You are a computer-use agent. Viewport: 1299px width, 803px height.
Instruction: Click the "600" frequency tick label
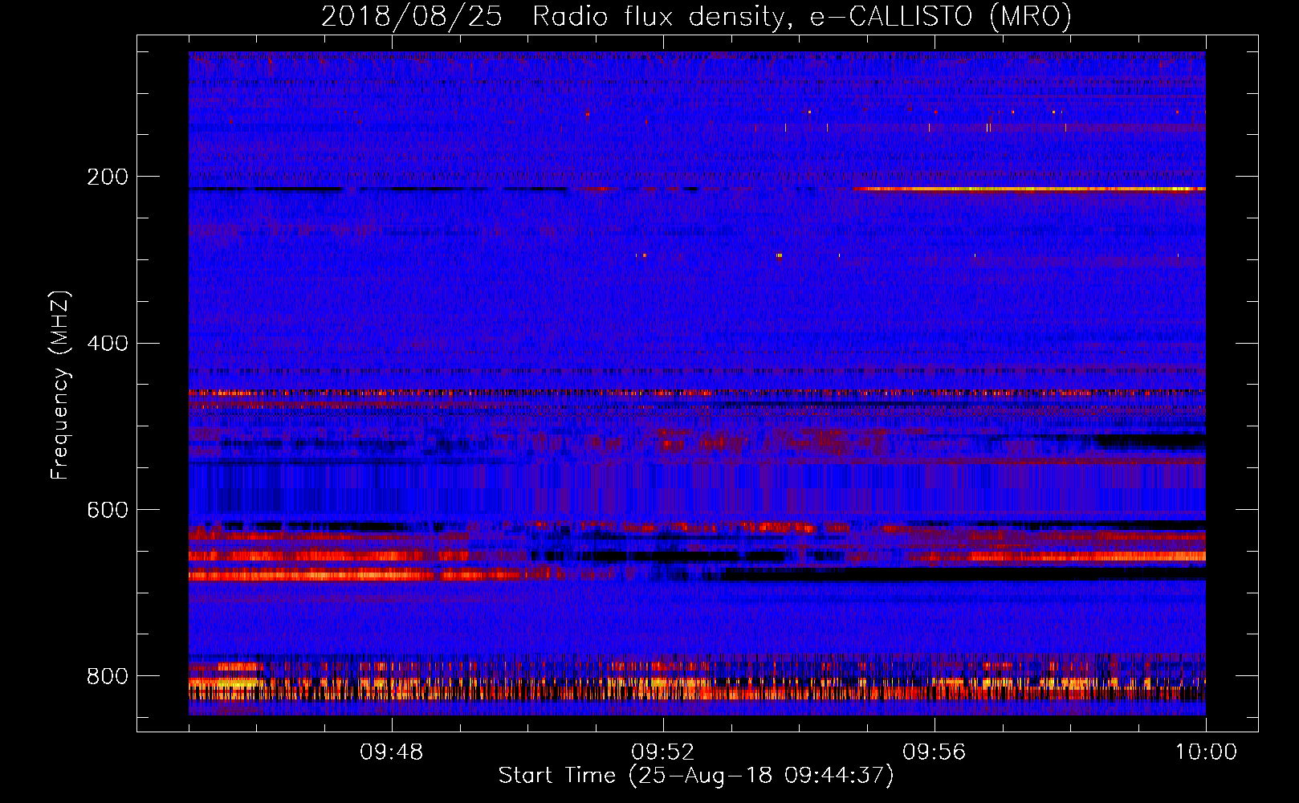[x=108, y=511]
